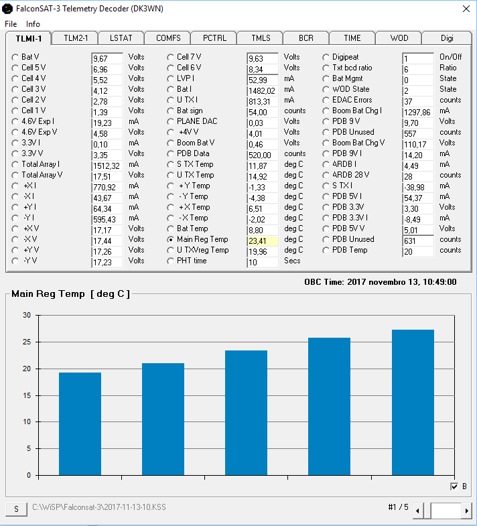The width and height of the screenshot is (477, 526).
Task: Select the Txt bcd ratio radio button
Action: pyautogui.click(x=326, y=68)
